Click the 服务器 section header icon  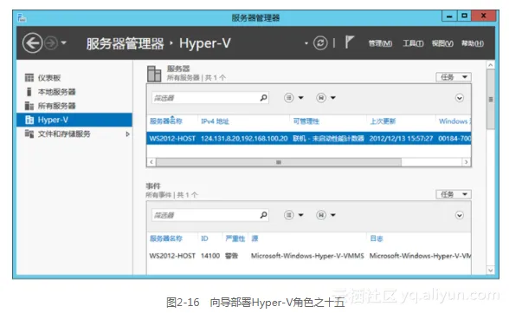pyautogui.click(x=154, y=74)
